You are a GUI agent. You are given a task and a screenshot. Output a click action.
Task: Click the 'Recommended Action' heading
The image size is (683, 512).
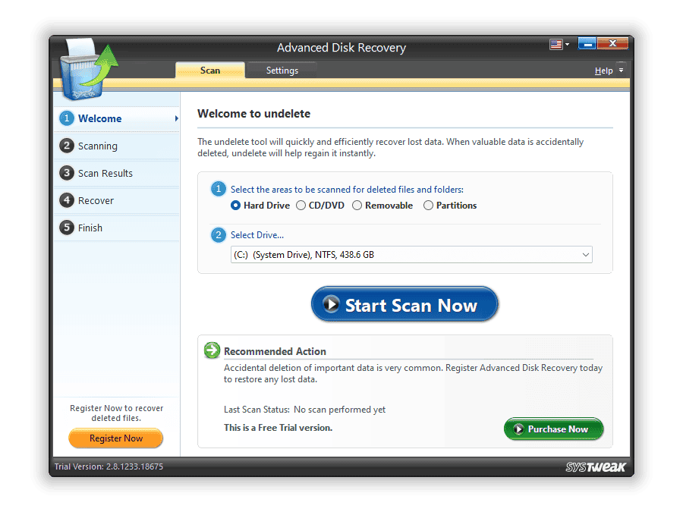[275, 351]
